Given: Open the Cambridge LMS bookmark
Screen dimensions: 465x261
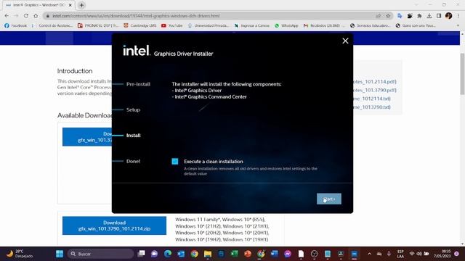Looking at the screenshot, I should (x=140, y=26).
